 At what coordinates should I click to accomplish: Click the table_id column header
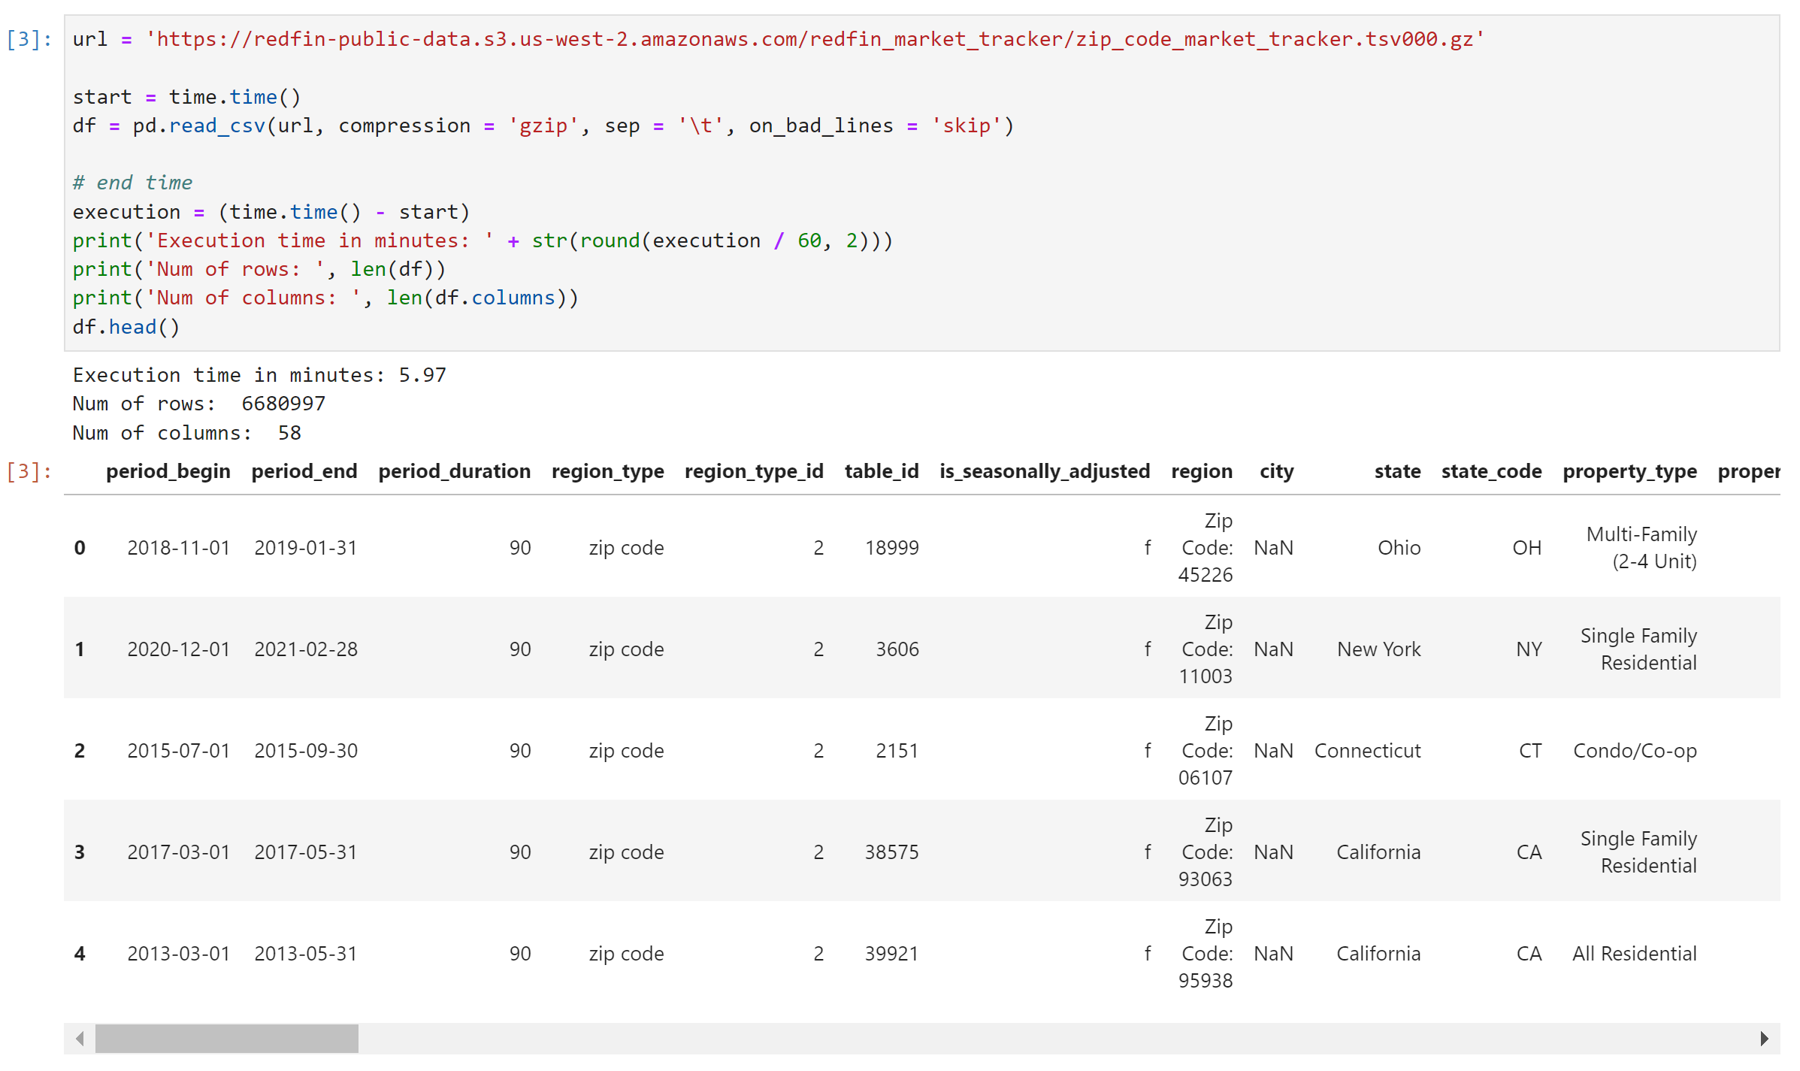tap(881, 471)
